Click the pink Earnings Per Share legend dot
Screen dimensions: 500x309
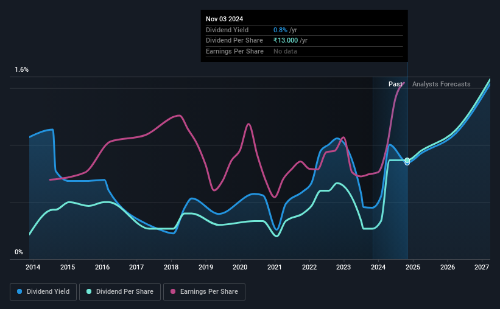click(x=173, y=291)
